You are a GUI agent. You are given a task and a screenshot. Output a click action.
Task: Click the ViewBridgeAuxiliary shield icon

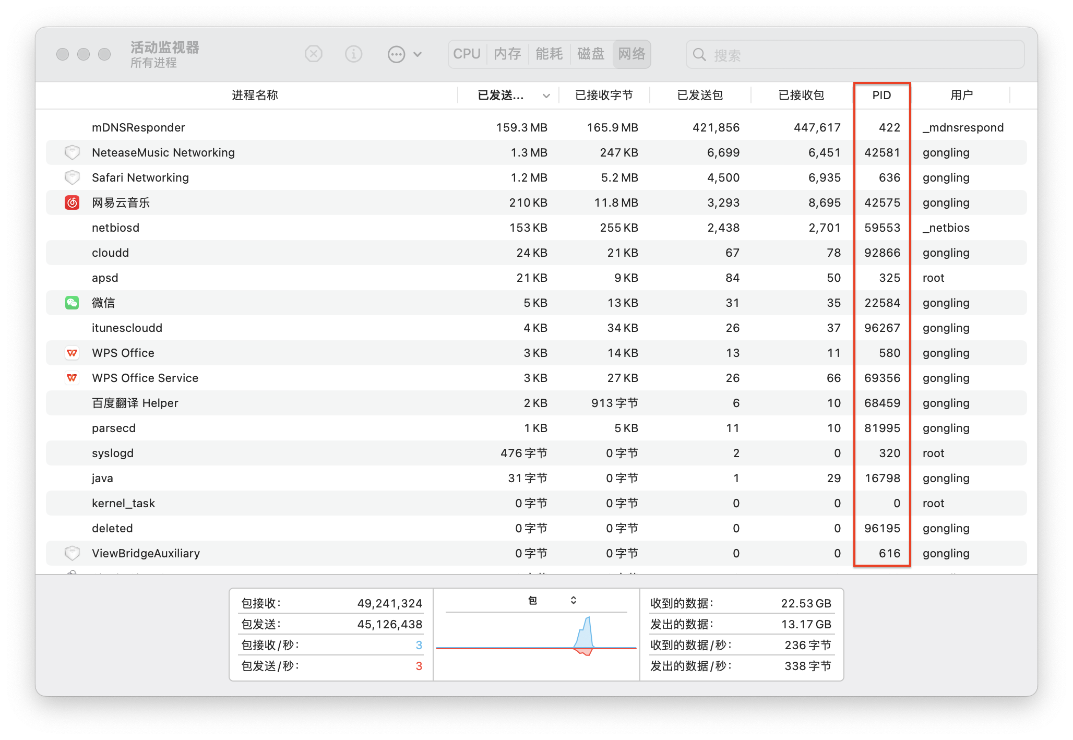[72, 553]
